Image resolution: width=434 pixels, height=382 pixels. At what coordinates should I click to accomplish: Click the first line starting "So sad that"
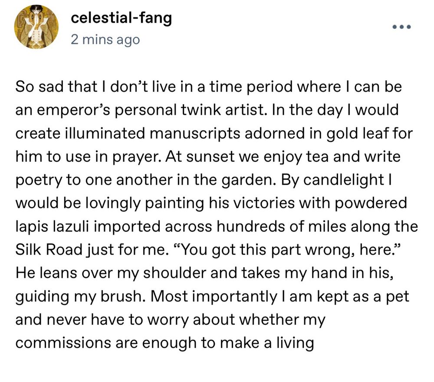click(208, 87)
